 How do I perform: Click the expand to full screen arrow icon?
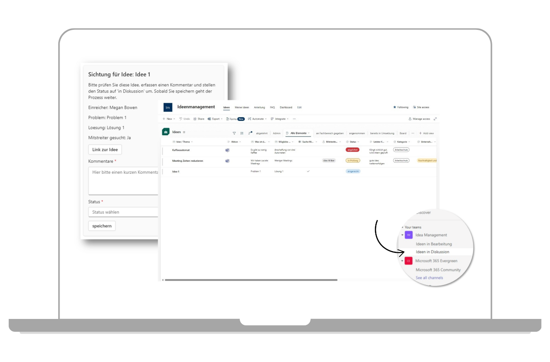click(435, 119)
